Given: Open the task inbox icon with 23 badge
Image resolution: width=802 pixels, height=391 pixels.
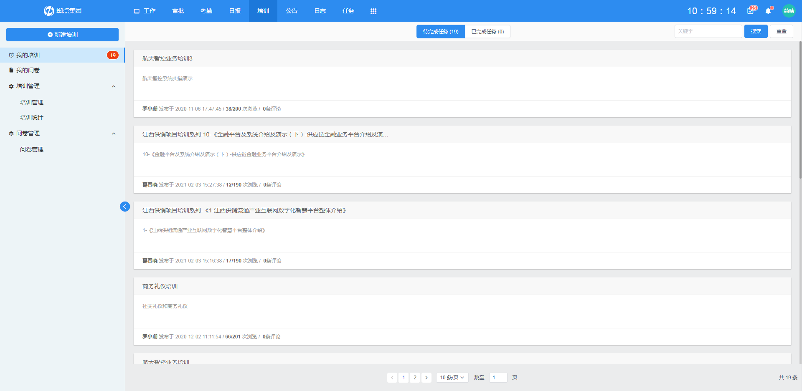Looking at the screenshot, I should (751, 11).
